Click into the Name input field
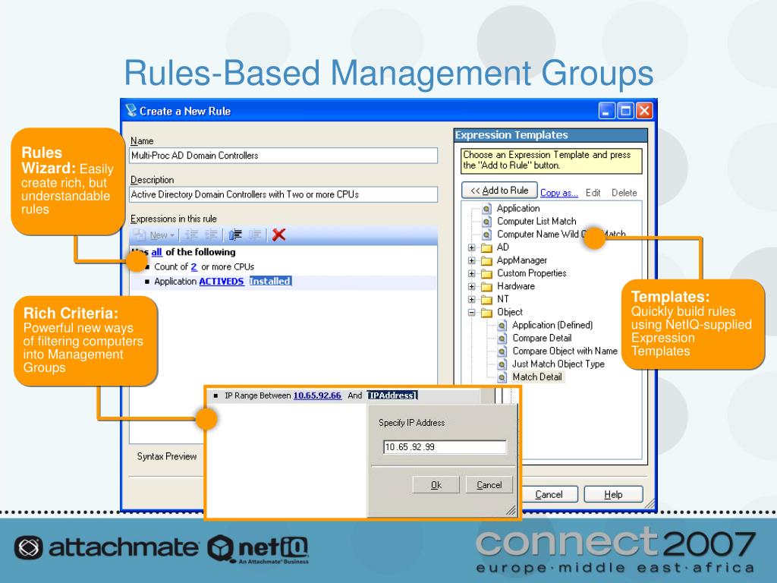 (x=284, y=156)
